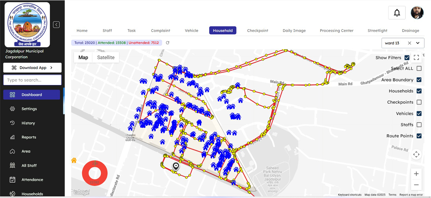431x198 pixels.
Task: Click the red donut chart
Action: point(95,173)
